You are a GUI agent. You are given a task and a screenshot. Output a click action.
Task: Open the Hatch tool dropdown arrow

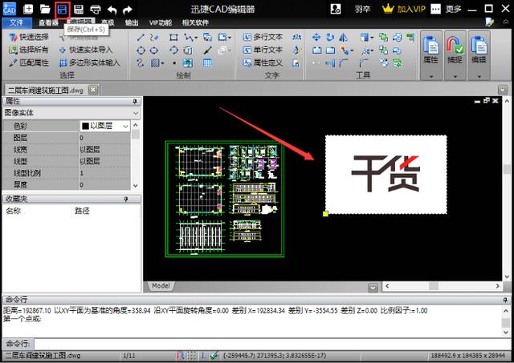click(162, 63)
